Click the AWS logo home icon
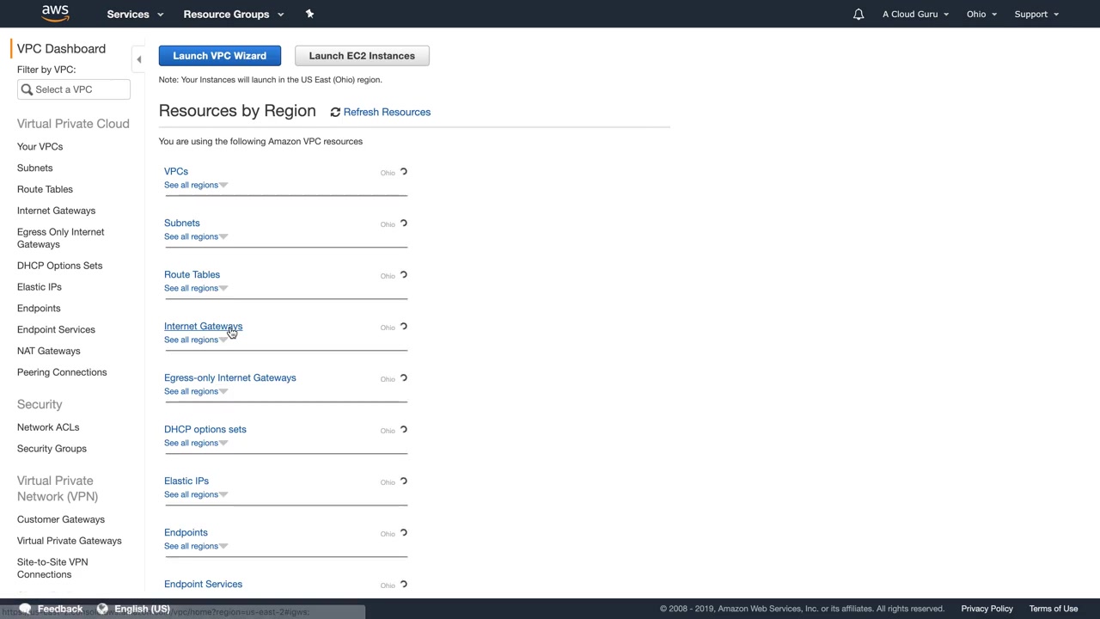1100x619 pixels. click(55, 14)
